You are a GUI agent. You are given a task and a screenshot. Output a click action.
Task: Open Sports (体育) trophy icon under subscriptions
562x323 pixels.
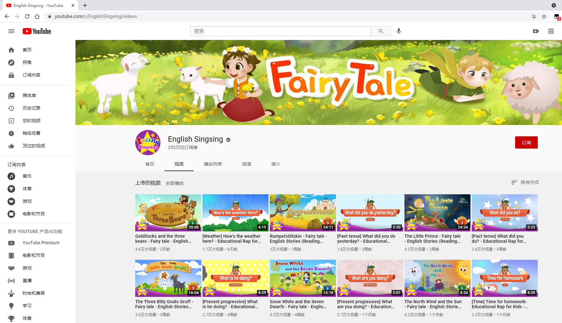coord(11,189)
